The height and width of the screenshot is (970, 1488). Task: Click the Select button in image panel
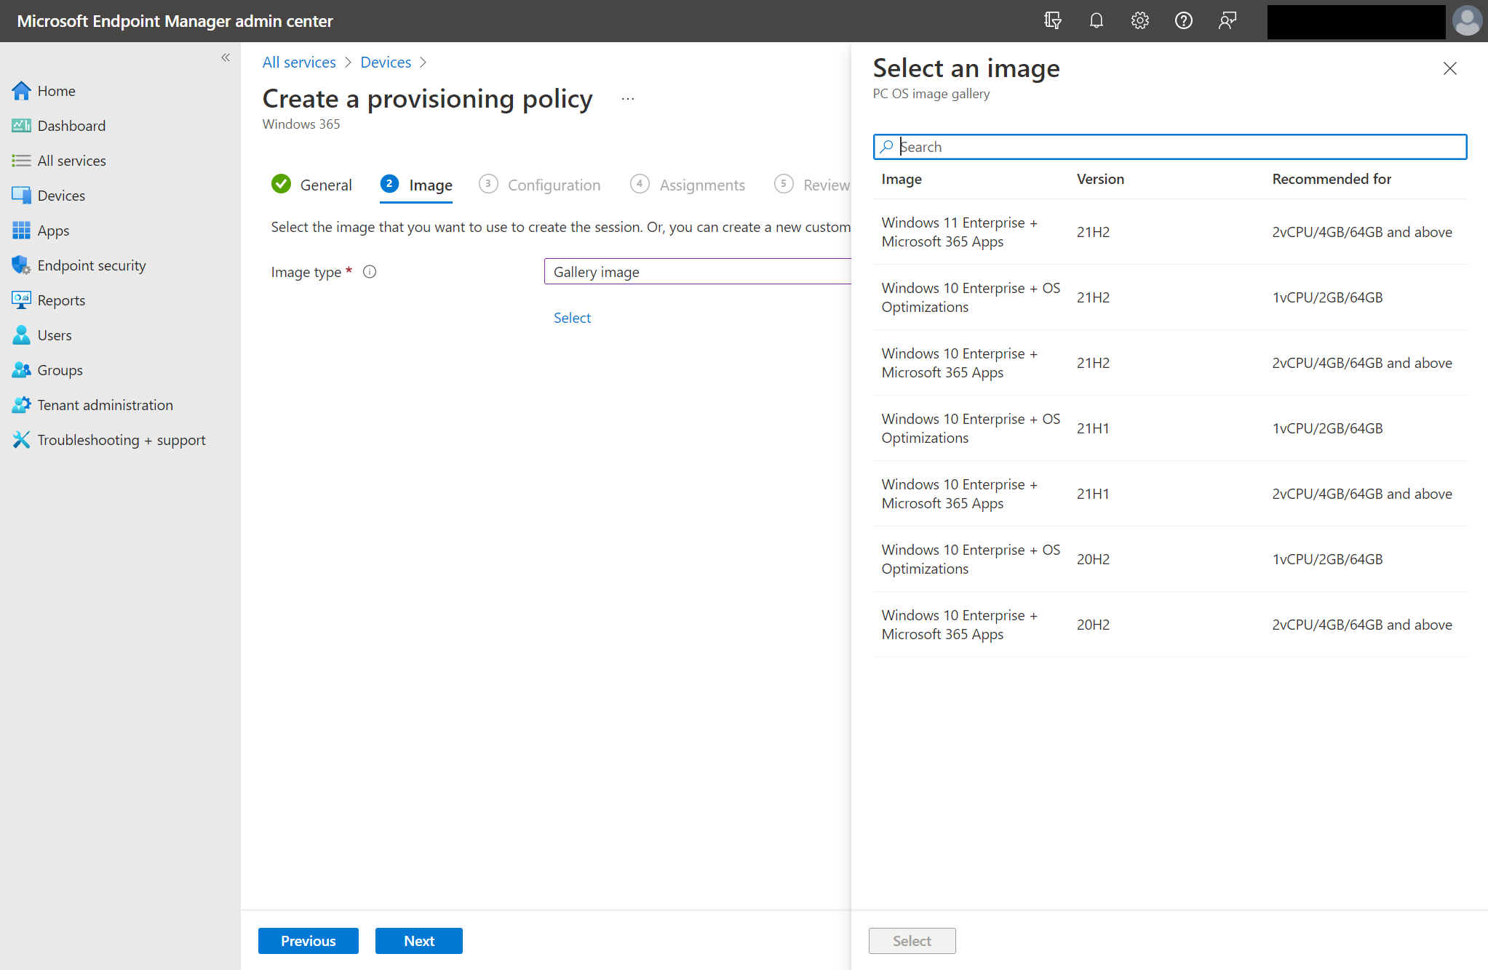point(912,941)
